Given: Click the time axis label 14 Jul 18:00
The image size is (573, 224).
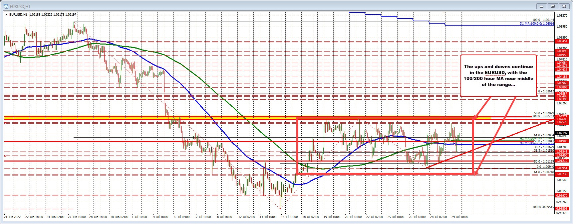Looking at the screenshot, I should click(289, 217).
